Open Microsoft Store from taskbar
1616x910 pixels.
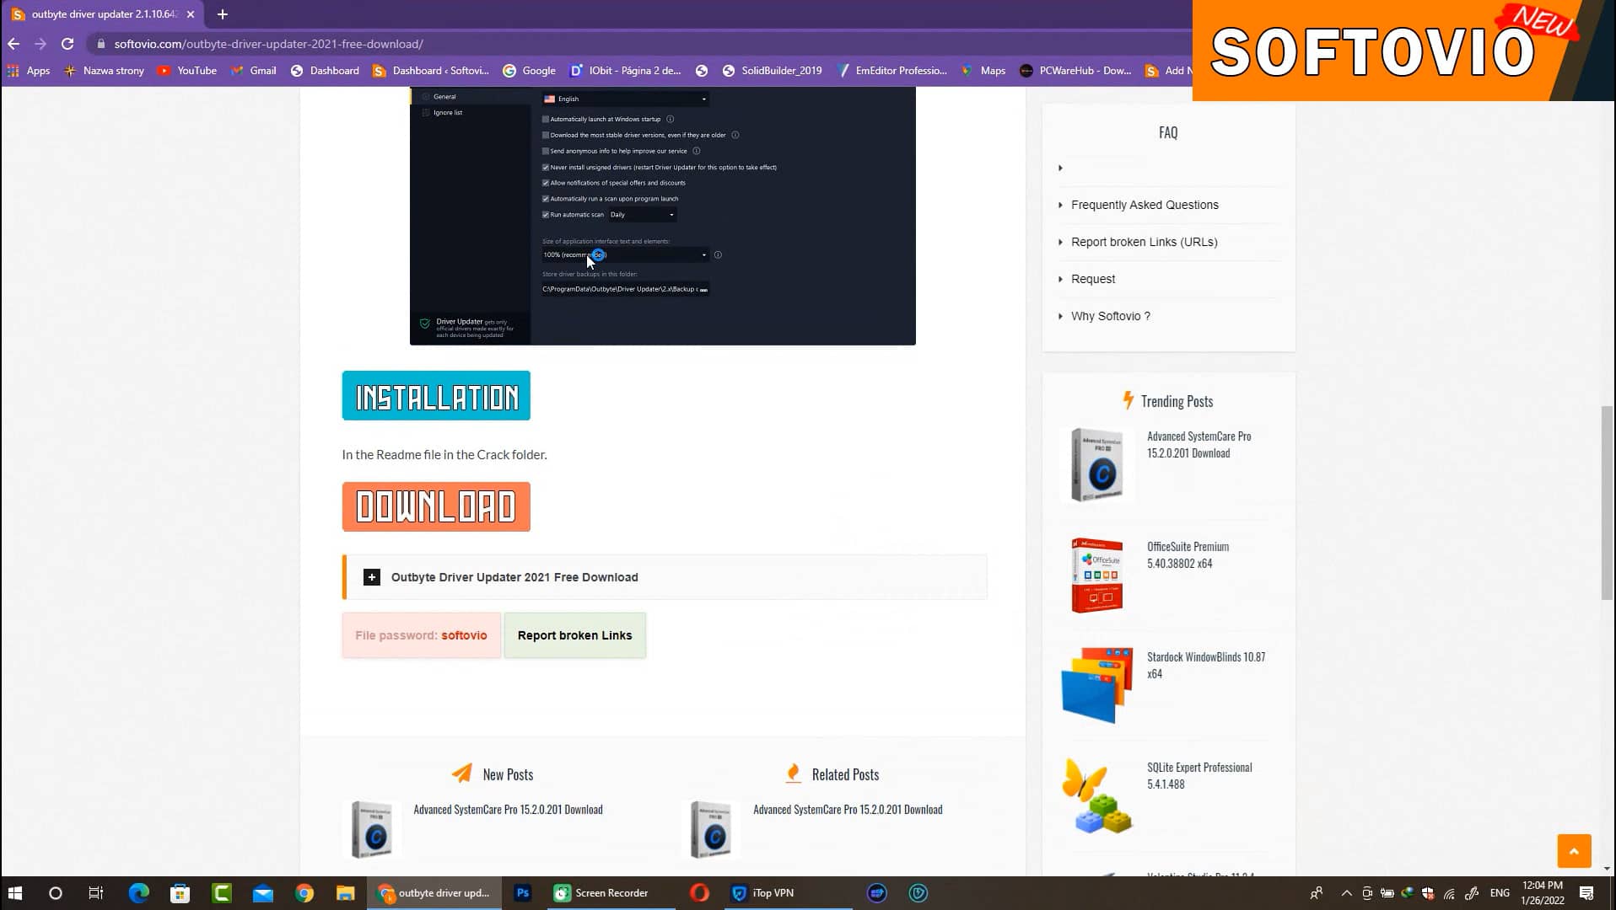point(180,893)
